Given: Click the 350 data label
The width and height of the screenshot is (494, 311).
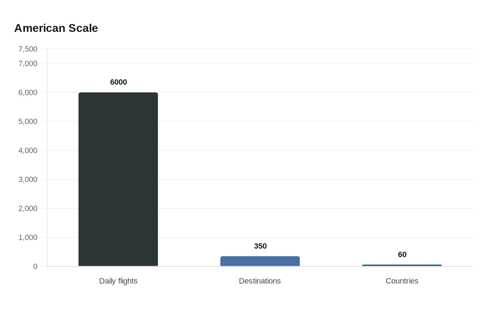Looking at the screenshot, I should pos(260,246).
